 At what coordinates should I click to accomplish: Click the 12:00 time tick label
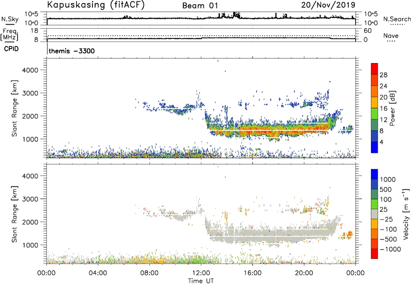(x=201, y=273)
